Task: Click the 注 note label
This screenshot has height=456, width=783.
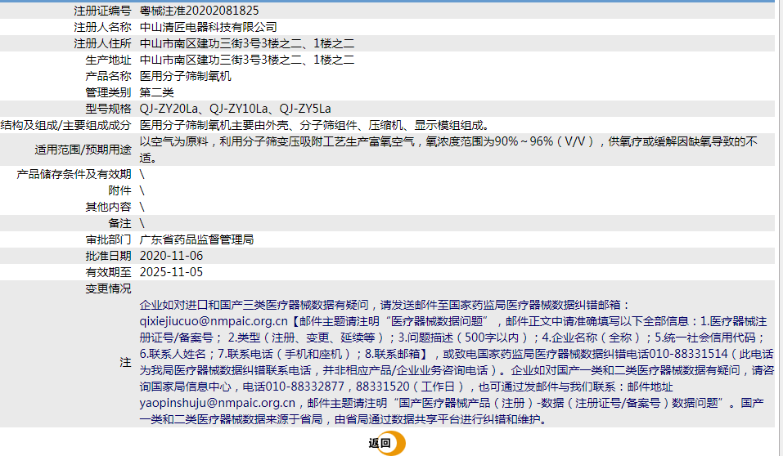Action: click(125, 362)
